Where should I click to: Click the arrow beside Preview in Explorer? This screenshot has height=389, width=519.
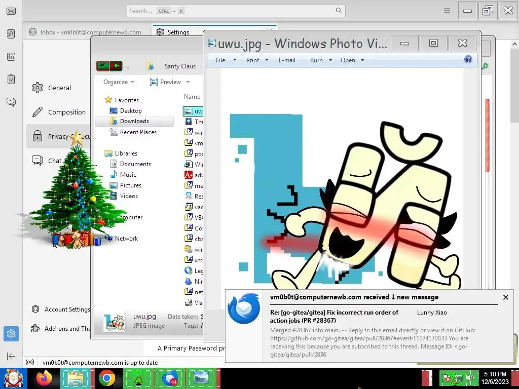click(188, 82)
